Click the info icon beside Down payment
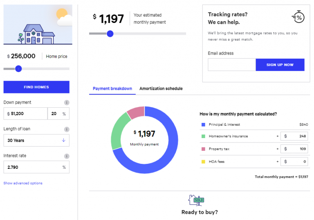The image size is (314, 220). pos(67,102)
